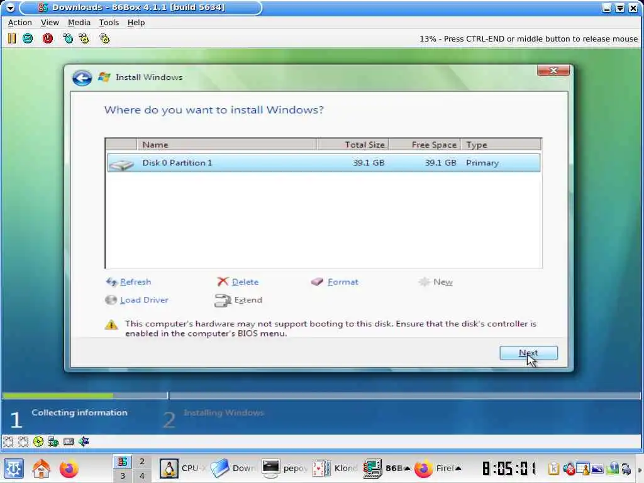Expand the hidden system tray arrow
The height and width of the screenshot is (483, 644).
tap(639, 469)
